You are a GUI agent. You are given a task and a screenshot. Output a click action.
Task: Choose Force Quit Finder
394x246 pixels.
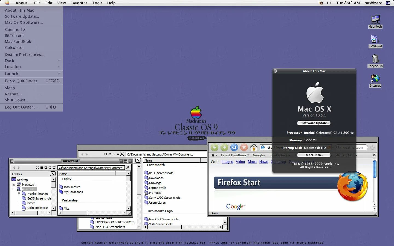(x=31, y=81)
